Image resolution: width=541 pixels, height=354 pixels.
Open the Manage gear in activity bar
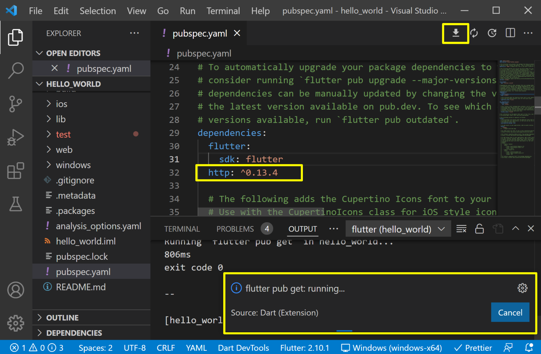point(15,323)
